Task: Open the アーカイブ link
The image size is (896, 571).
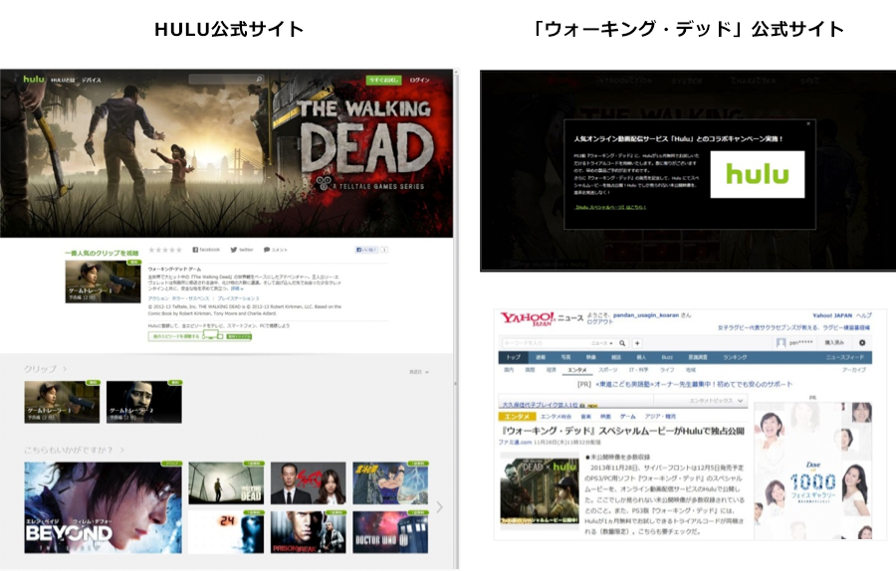Action: pyautogui.click(x=854, y=370)
